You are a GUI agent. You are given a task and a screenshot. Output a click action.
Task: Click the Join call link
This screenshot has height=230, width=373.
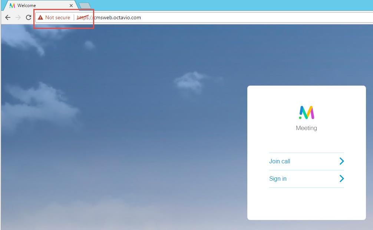click(280, 161)
